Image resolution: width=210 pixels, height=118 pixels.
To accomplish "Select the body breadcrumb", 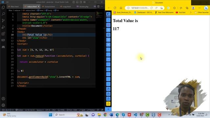I will click(49, 10).
